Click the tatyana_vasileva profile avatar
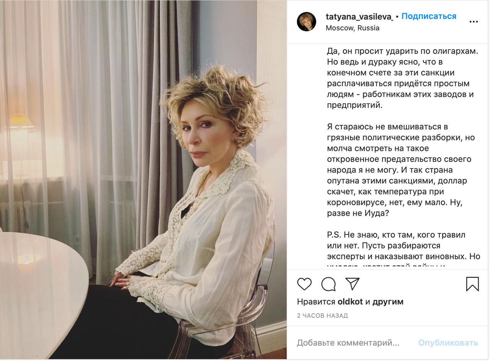Viewport: 490px width, 361px height. (307, 22)
